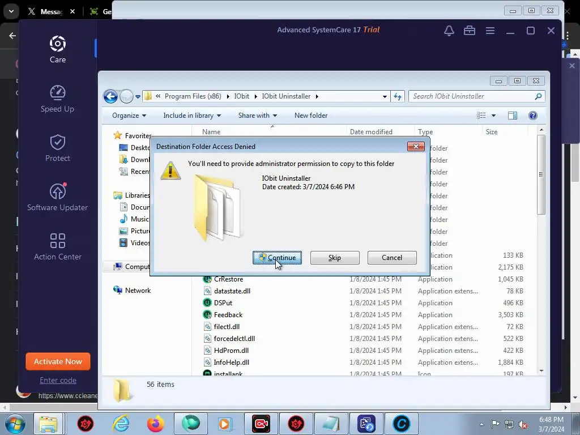Open the Include in library menu
Viewport: 580px width, 435px height.
coord(192,116)
